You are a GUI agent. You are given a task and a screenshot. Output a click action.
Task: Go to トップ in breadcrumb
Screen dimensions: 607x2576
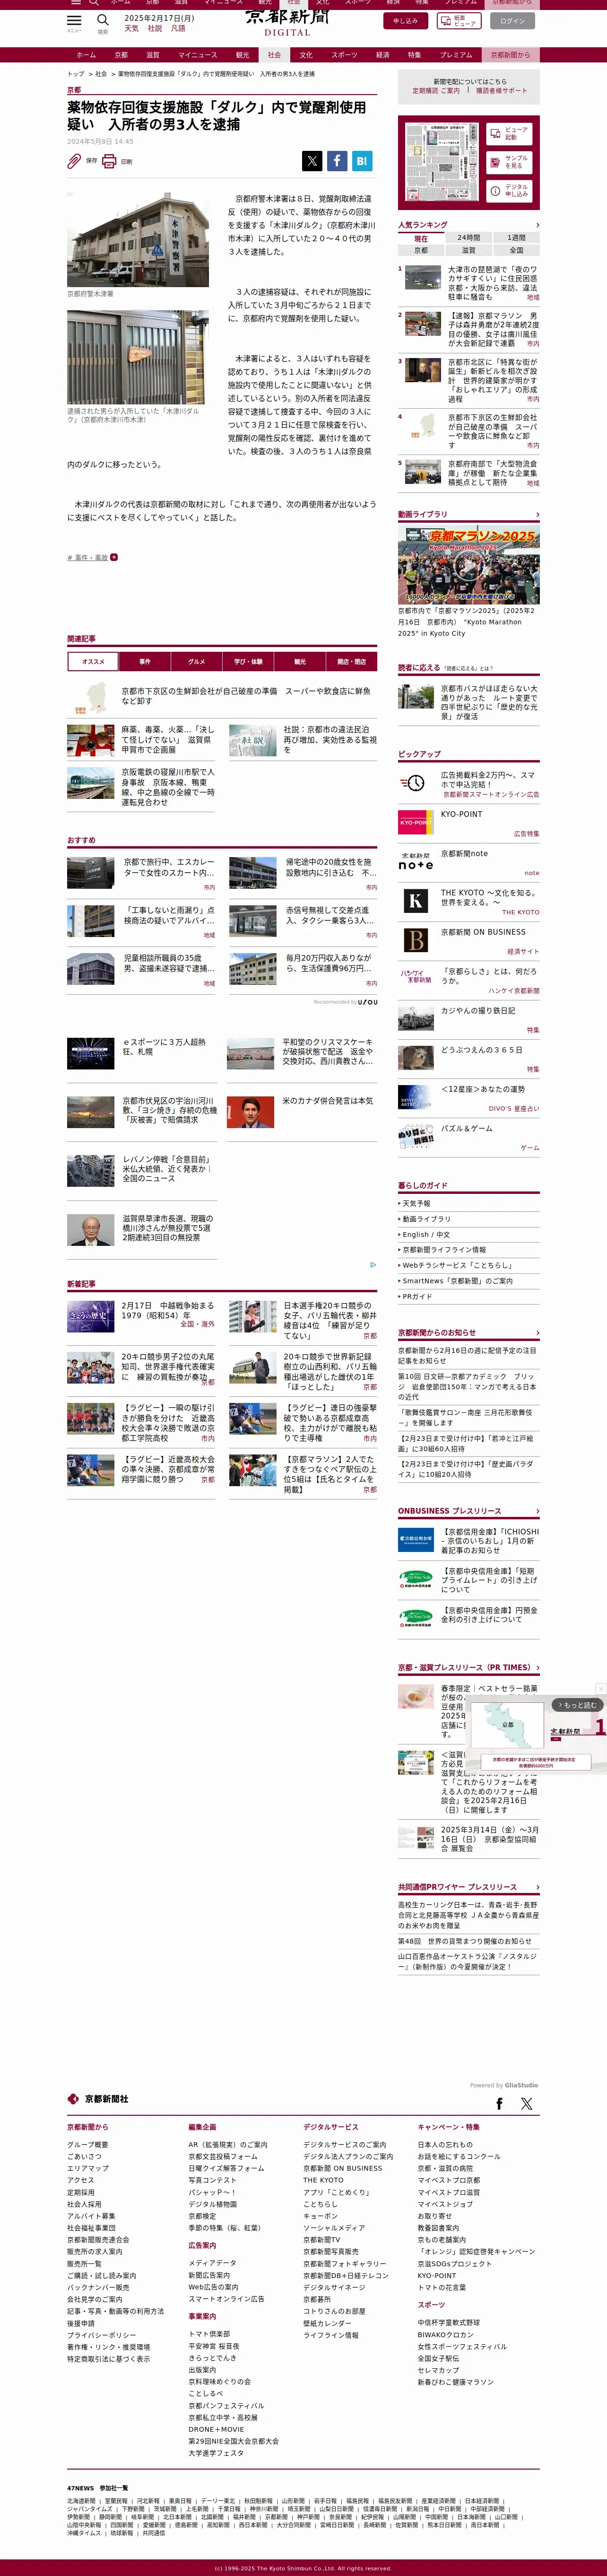coord(75,74)
